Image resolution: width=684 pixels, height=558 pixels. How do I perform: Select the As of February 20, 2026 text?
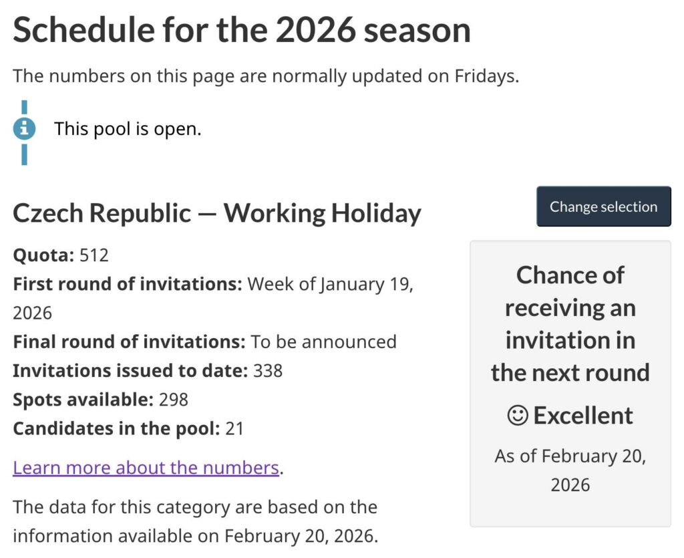570,470
